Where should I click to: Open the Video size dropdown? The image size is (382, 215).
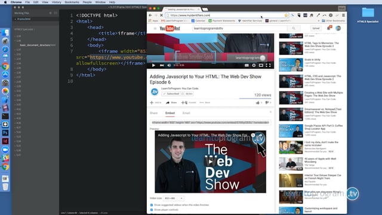pos(174,198)
